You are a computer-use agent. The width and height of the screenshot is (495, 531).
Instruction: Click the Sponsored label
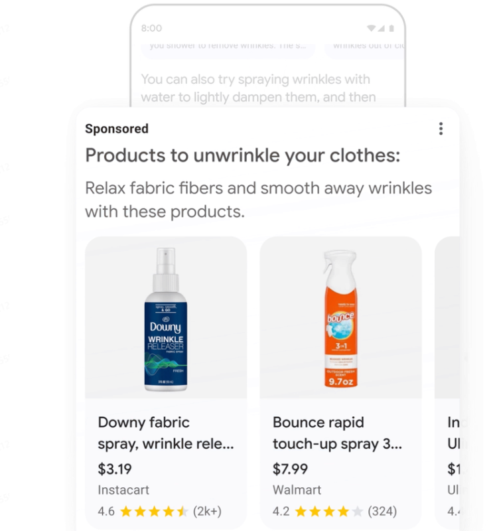pos(117,129)
